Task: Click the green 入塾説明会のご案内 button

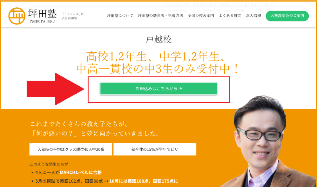Action: [287, 16]
